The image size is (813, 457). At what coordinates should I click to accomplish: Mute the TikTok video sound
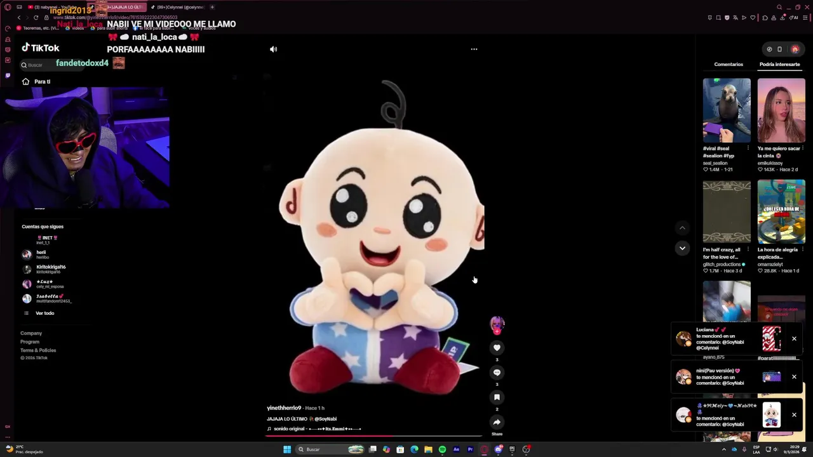[x=273, y=49]
